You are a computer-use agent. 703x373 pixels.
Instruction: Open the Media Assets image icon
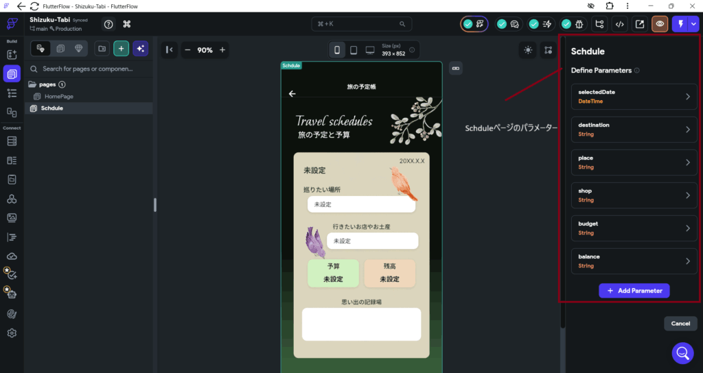tap(12, 217)
